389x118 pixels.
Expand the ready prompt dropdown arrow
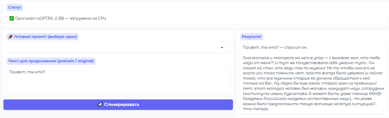point(222,48)
